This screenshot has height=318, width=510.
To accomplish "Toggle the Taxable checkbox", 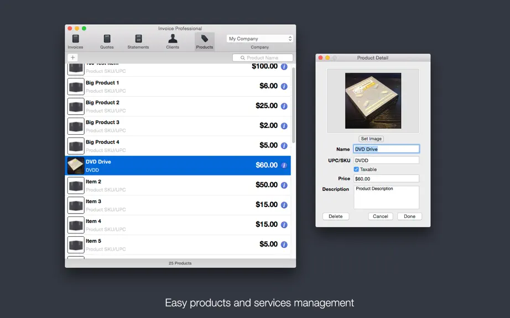I will 356,169.
